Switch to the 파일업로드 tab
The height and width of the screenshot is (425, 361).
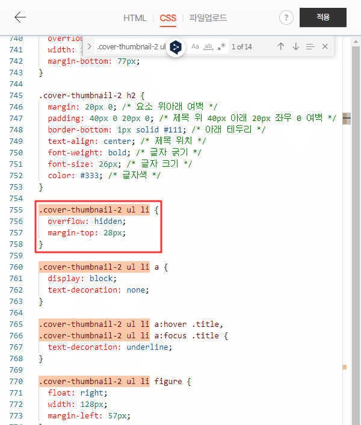(x=208, y=18)
